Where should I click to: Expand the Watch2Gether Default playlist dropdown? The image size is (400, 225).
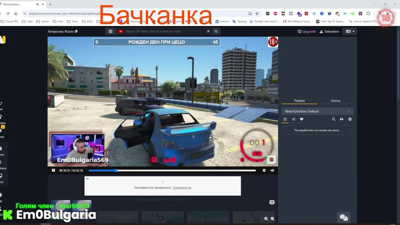(317, 111)
